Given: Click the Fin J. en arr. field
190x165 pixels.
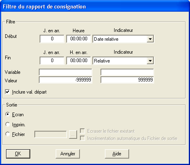Looking at the screenshot, I should (52, 61).
